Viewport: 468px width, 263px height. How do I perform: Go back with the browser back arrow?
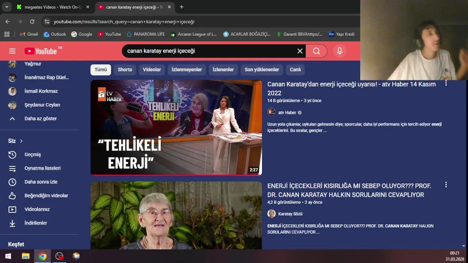point(8,22)
